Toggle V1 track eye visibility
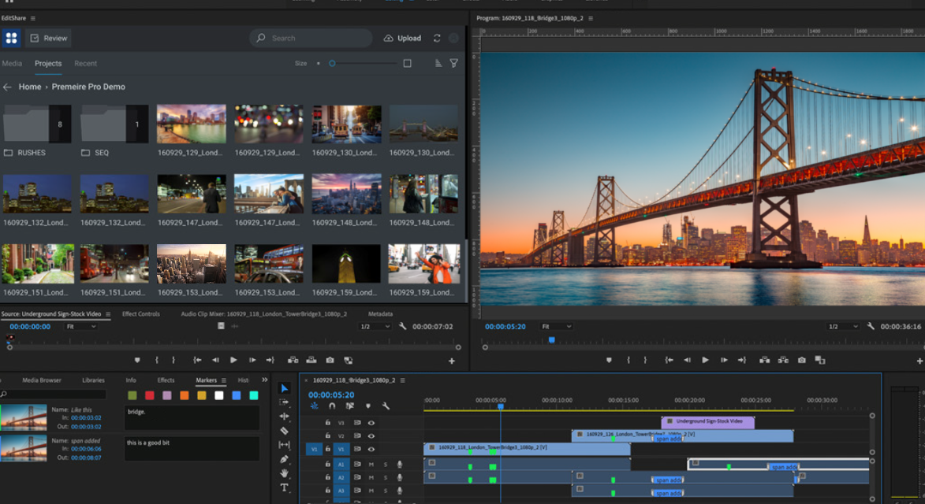The width and height of the screenshot is (925, 504). point(371,449)
